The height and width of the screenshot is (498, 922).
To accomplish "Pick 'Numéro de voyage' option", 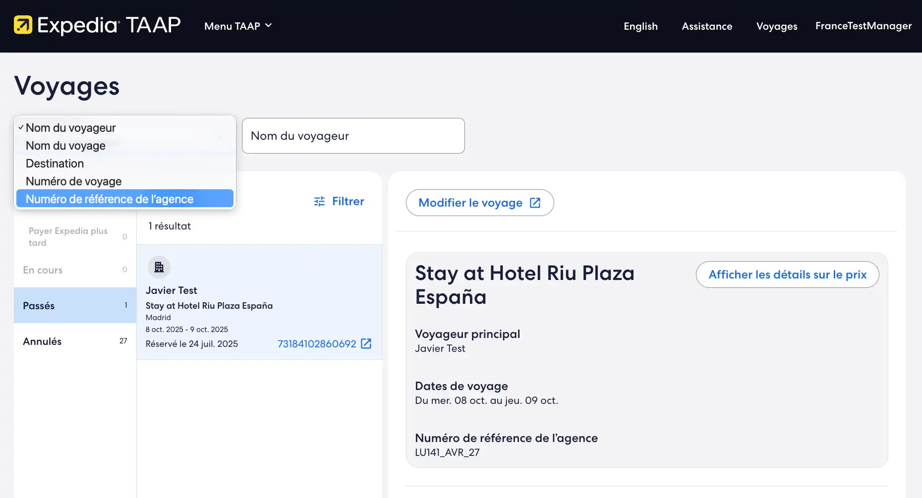I will point(125,181).
